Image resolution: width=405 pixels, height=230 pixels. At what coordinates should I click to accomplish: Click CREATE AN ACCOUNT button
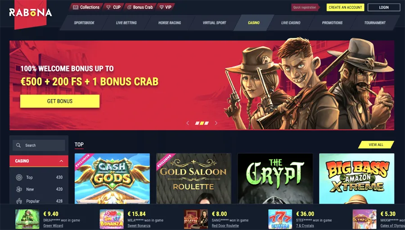[x=345, y=8]
